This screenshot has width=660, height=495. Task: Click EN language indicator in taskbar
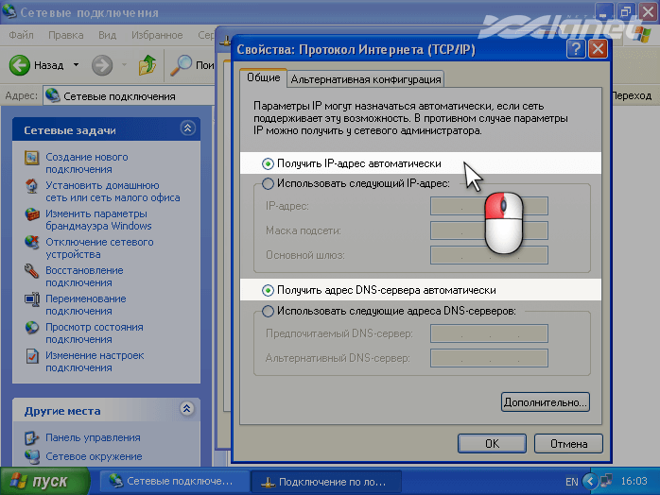572,482
